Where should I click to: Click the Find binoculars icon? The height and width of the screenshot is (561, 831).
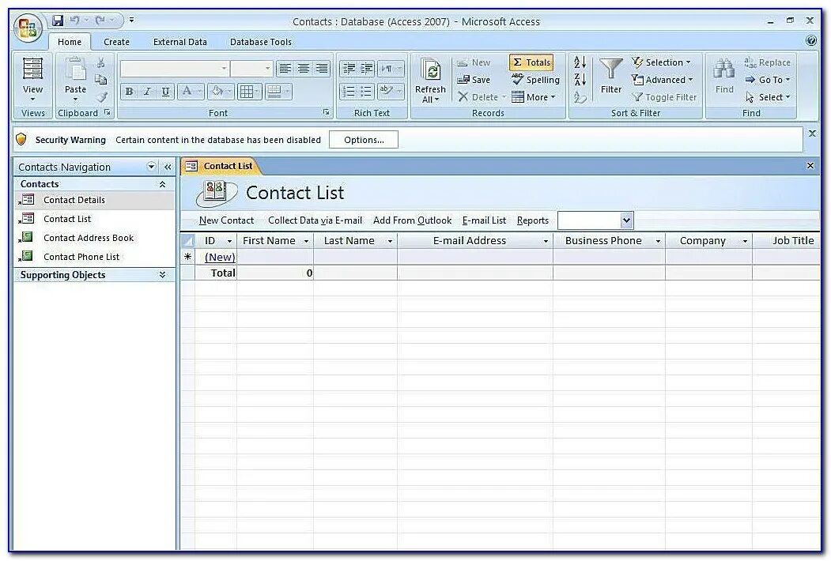(724, 70)
